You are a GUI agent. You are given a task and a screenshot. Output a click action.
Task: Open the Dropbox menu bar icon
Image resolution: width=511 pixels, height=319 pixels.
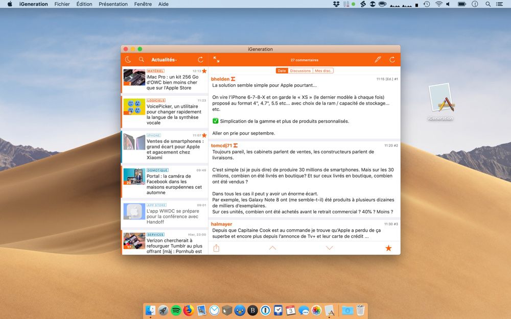[336, 4]
